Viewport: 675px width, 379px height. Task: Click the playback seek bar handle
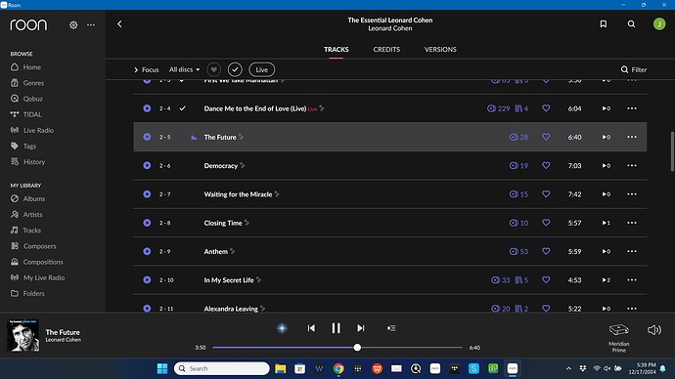tap(357, 347)
